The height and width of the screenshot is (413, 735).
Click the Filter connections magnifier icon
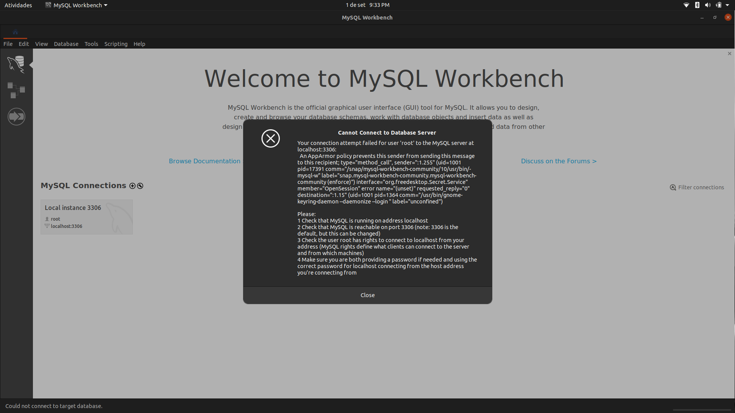pos(673,187)
